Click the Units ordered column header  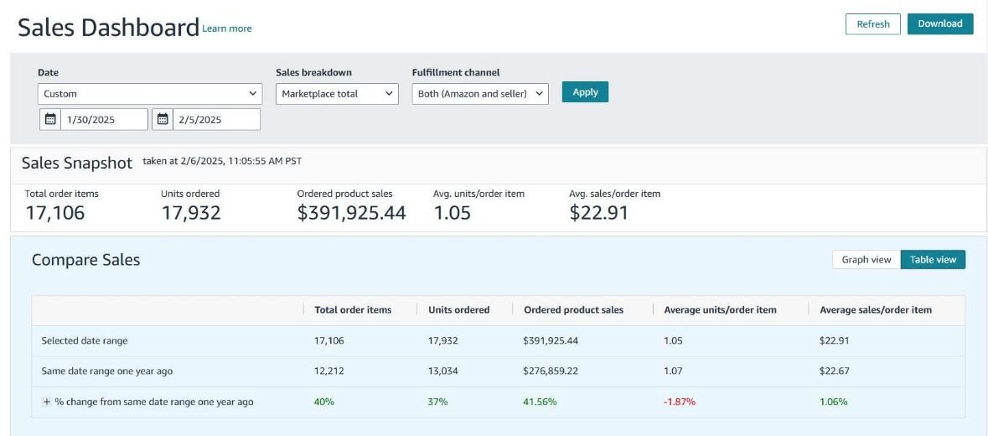(458, 310)
